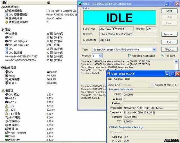Open the Select CPU dropdown in Core Temp
Viewport: 180px width, 143px height.
152,85
